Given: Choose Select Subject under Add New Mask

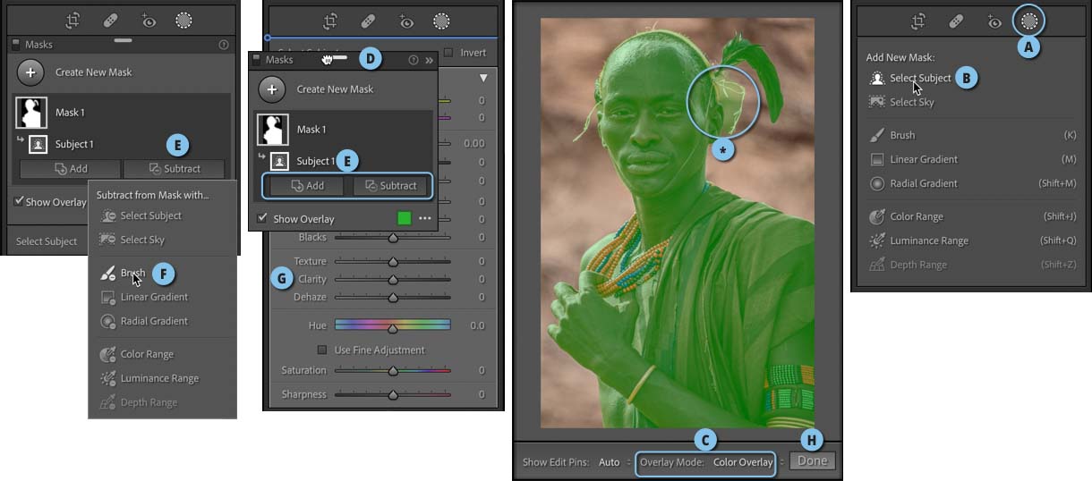Looking at the screenshot, I should pos(920,78).
